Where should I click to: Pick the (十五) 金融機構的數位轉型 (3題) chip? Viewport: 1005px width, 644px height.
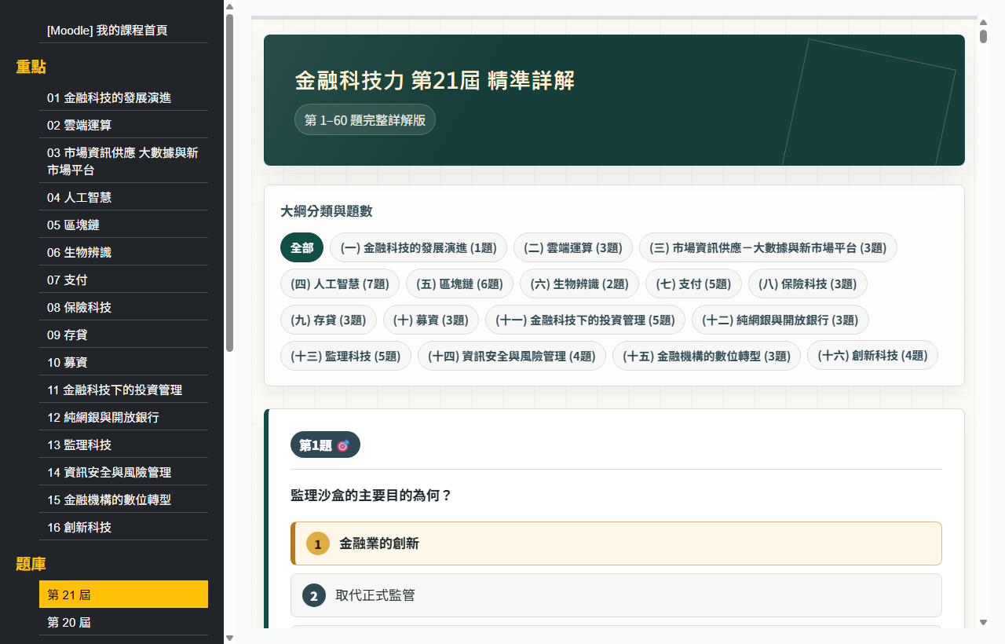pos(707,356)
